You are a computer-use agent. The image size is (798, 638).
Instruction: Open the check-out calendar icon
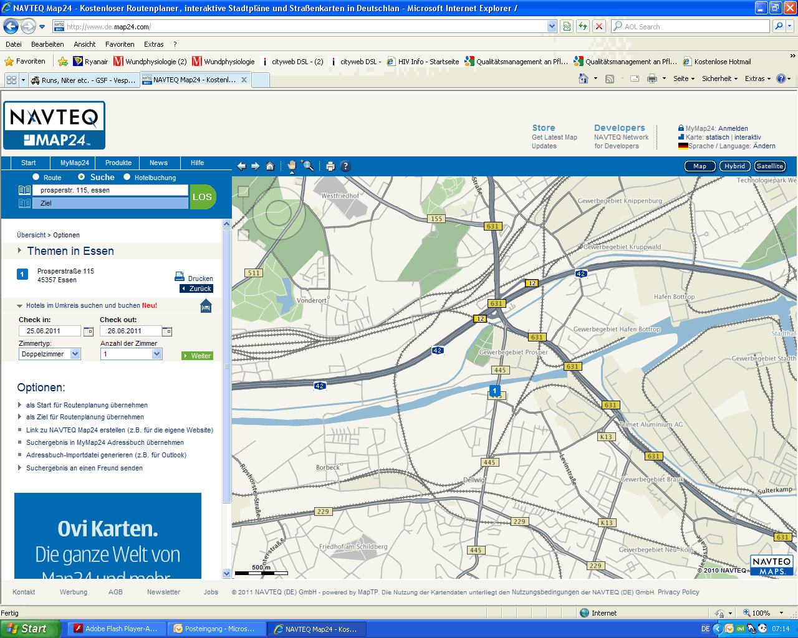click(x=167, y=331)
